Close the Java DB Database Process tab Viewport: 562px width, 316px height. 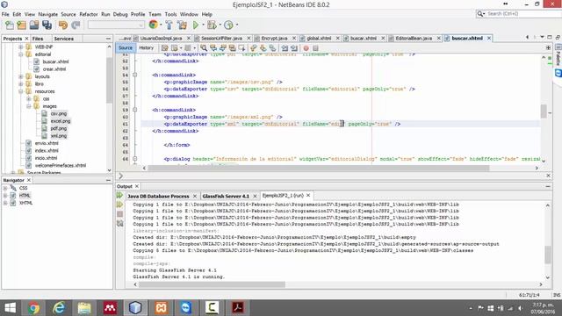coord(195,196)
